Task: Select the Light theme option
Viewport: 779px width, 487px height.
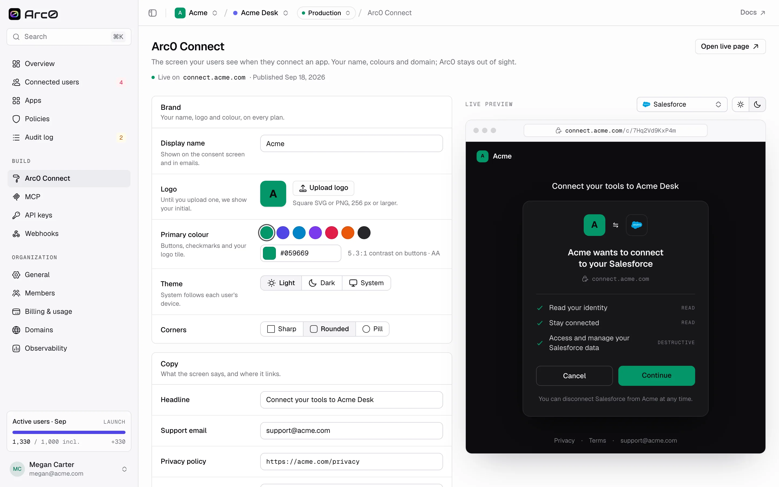Action: tap(281, 283)
